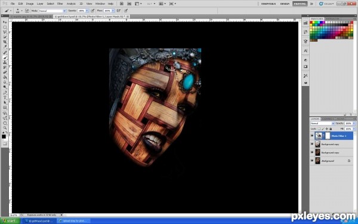Open layer Opacity slider arrow

pyautogui.click(x=354, y=124)
